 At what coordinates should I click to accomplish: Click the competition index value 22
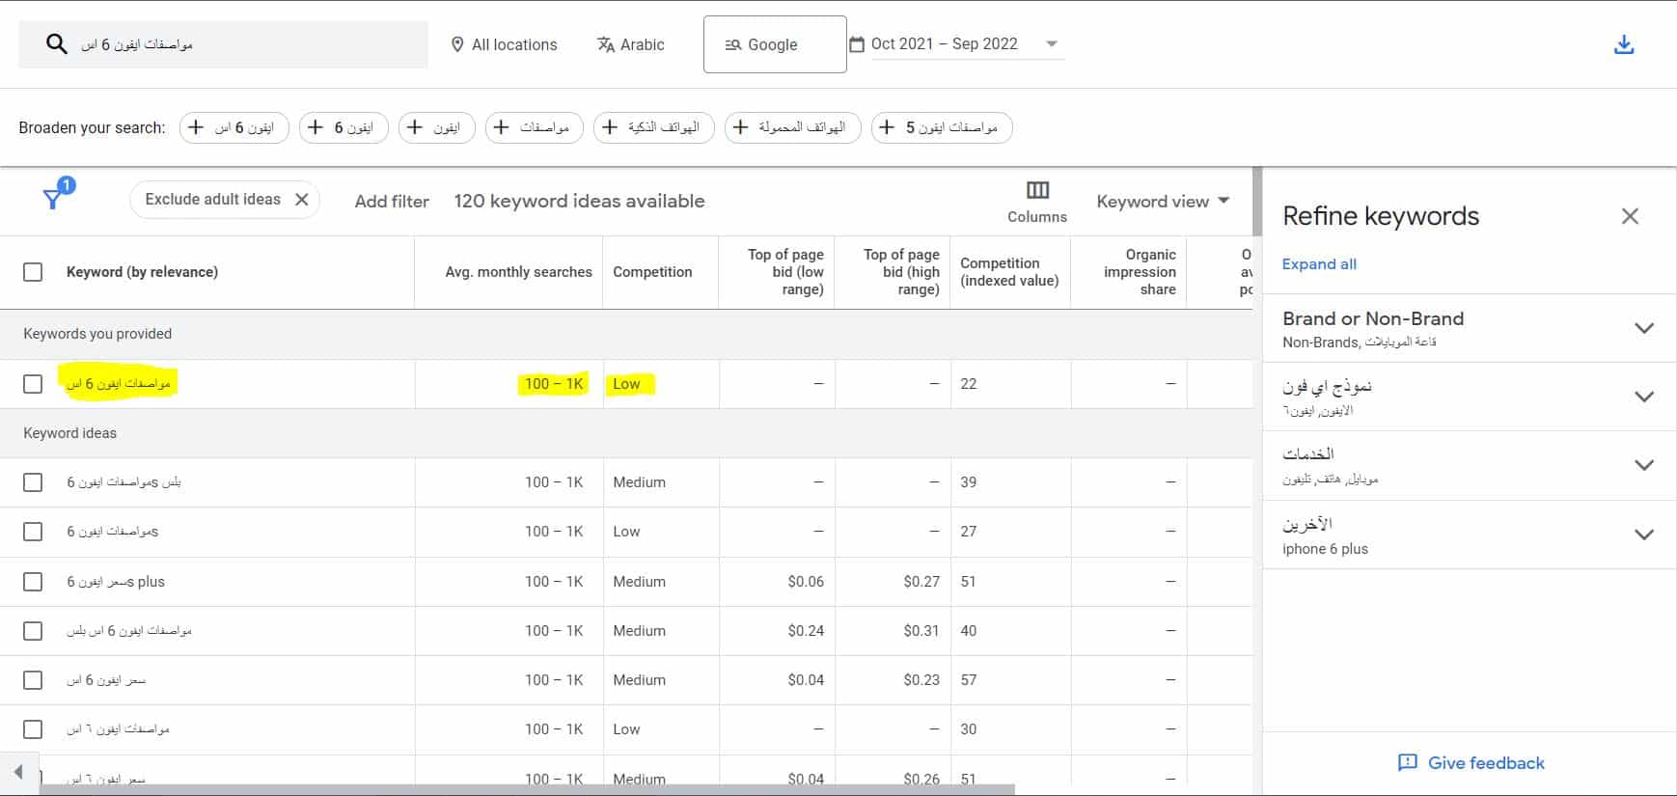tap(969, 384)
